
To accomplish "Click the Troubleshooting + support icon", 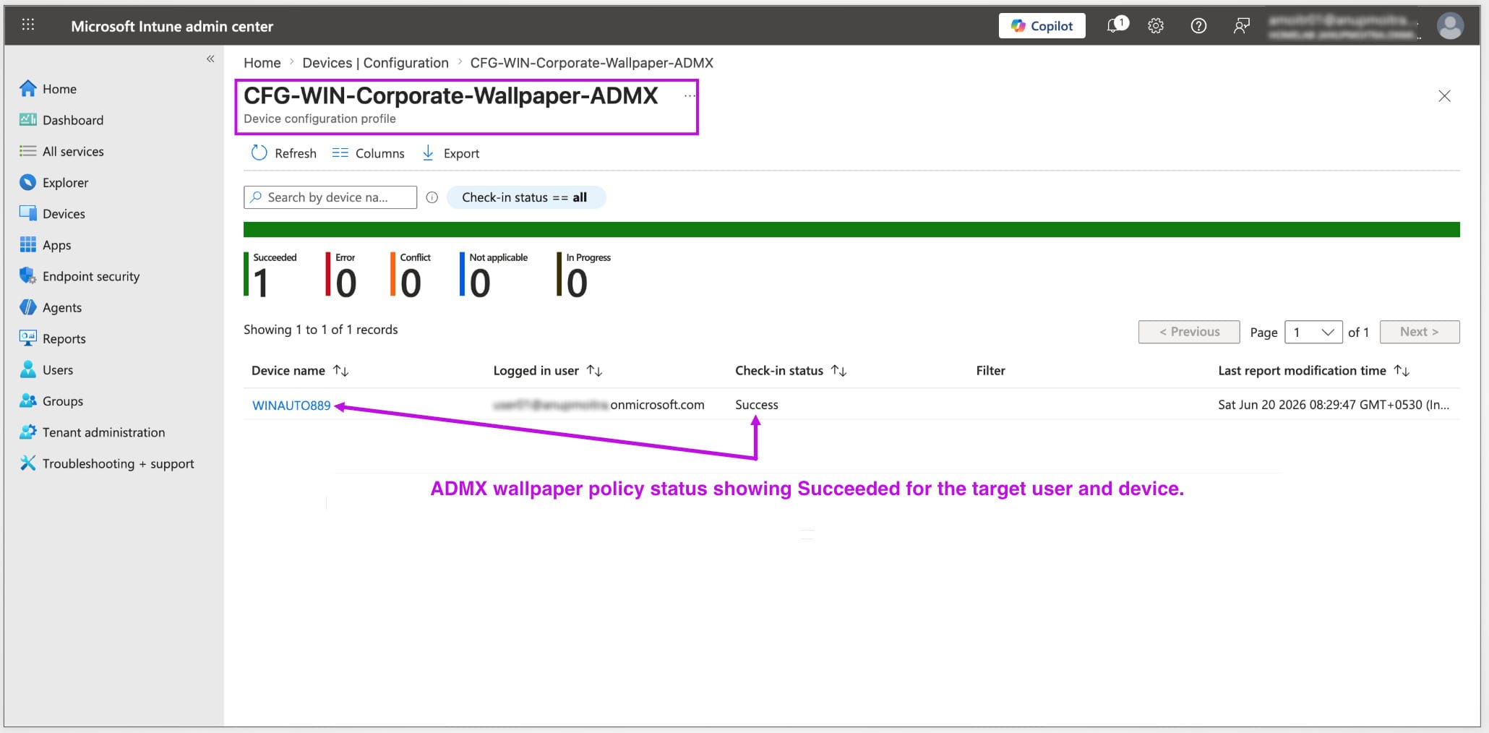I will pos(27,463).
